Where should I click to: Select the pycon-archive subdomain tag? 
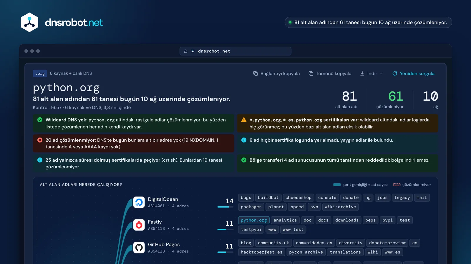306,252
